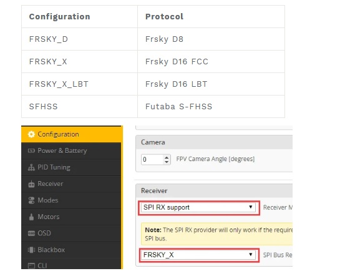Image resolution: width=340 pixels, height=276 pixels.
Task: Click the Modes toggle icon
Action: pos(31,200)
